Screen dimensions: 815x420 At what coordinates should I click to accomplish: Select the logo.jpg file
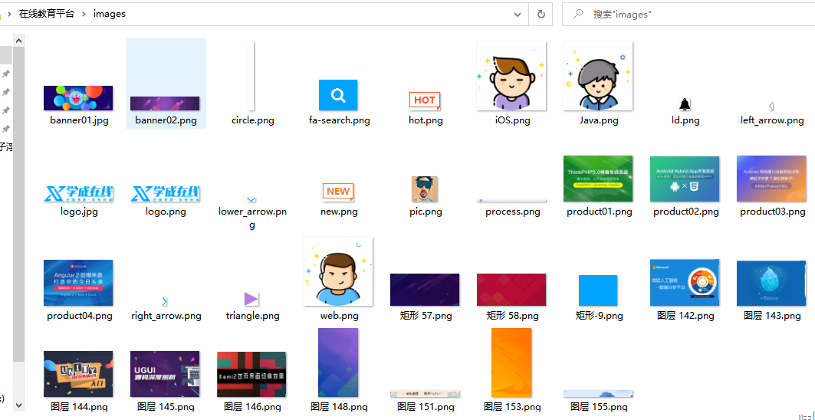pyautogui.click(x=79, y=194)
